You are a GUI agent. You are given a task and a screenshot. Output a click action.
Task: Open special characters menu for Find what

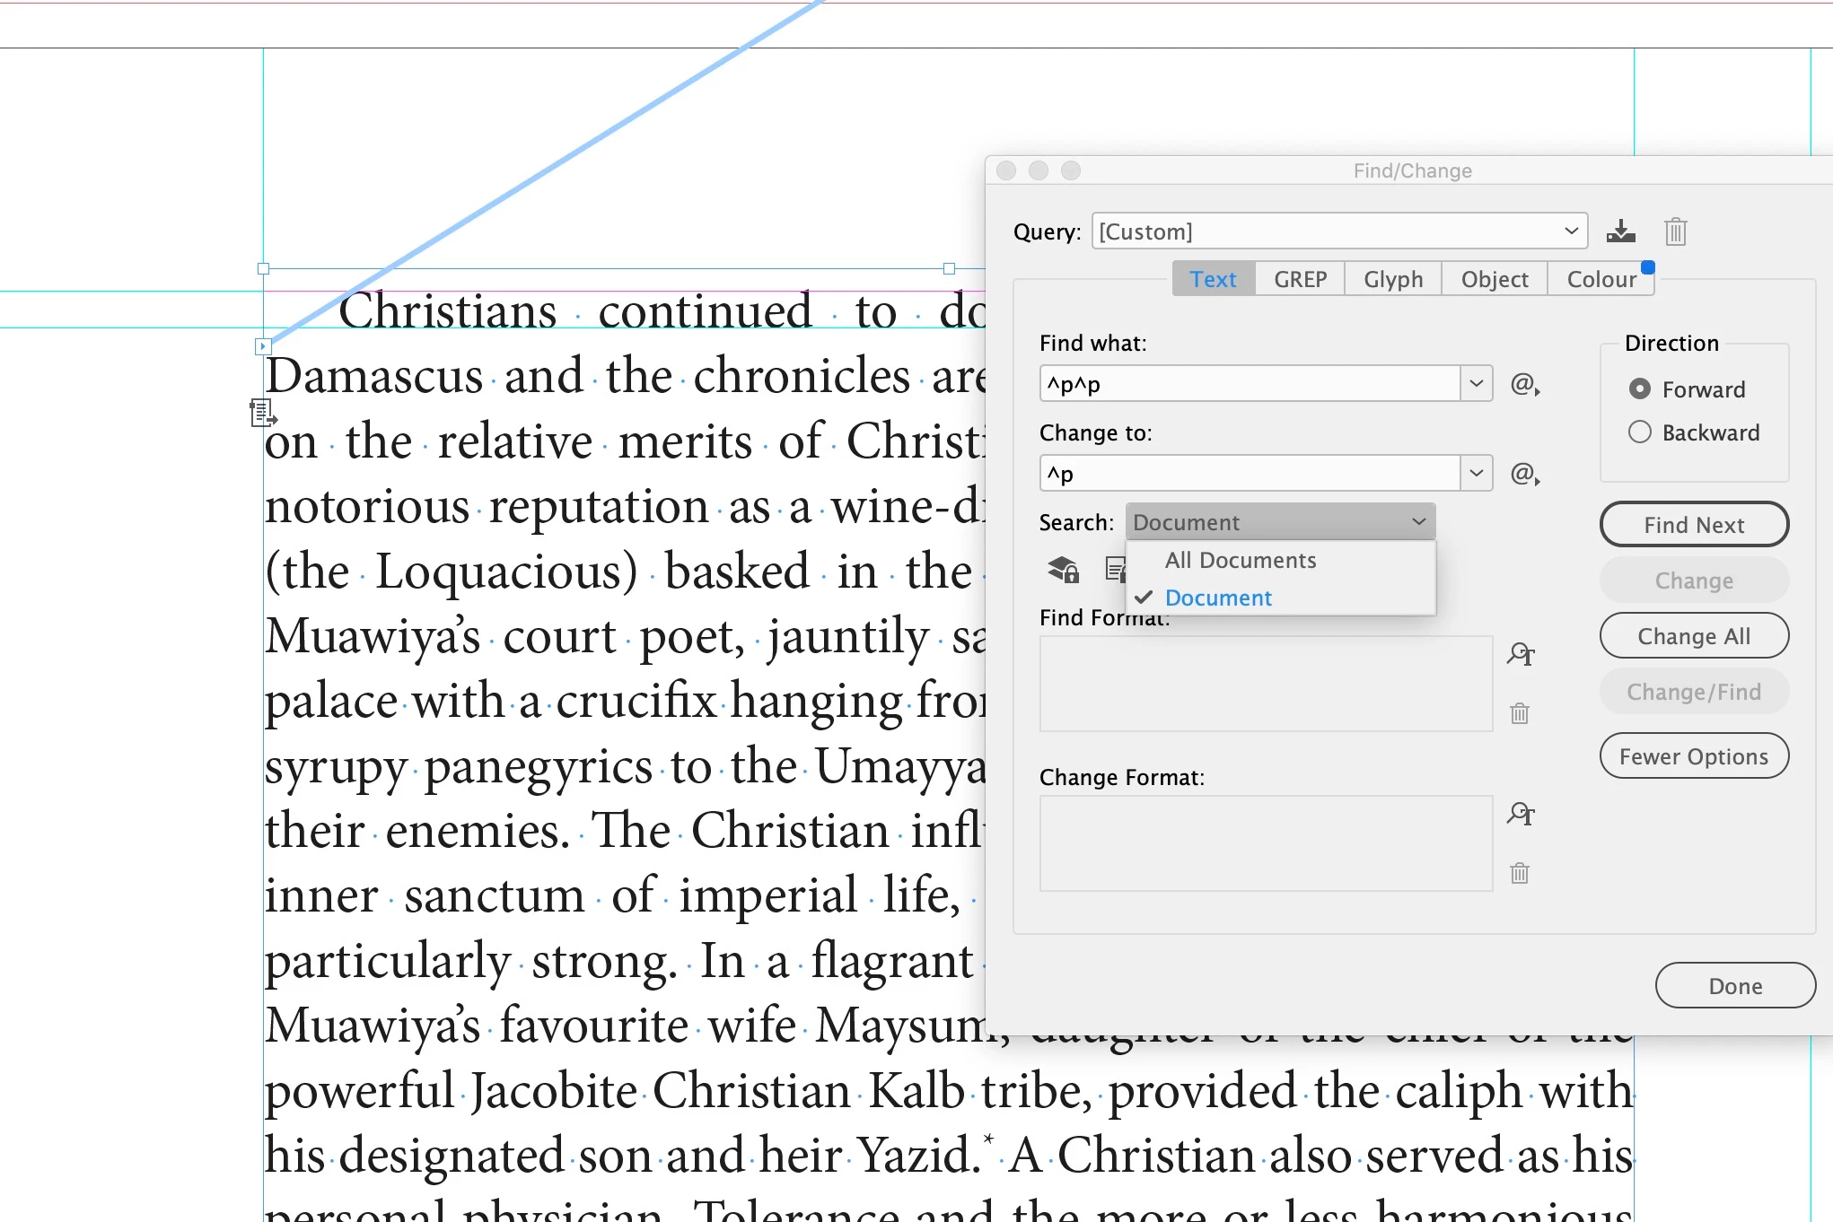click(1524, 384)
